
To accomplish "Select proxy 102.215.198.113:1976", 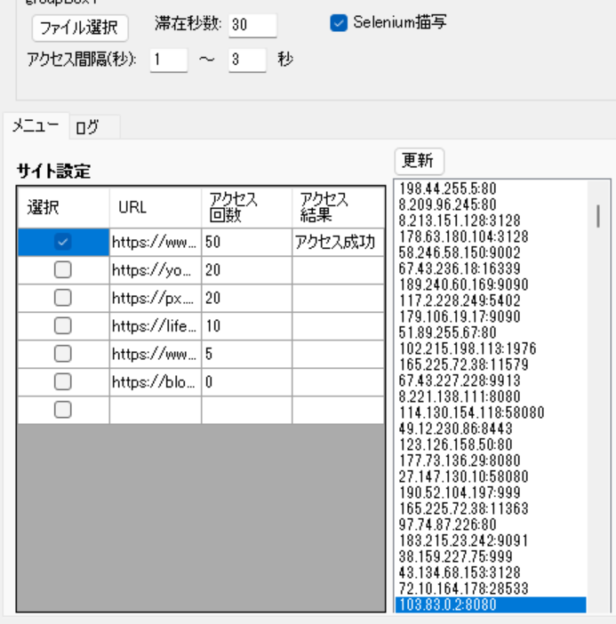I will [491, 348].
